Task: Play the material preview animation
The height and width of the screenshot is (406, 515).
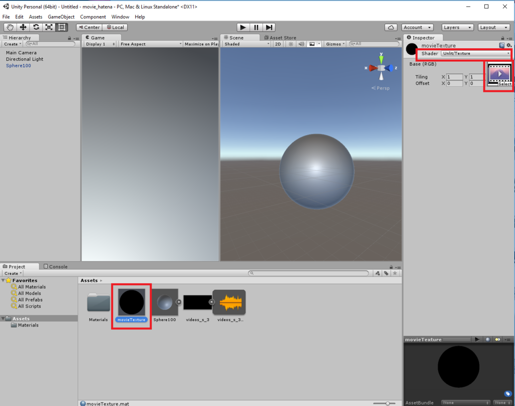Action: pyautogui.click(x=477, y=339)
